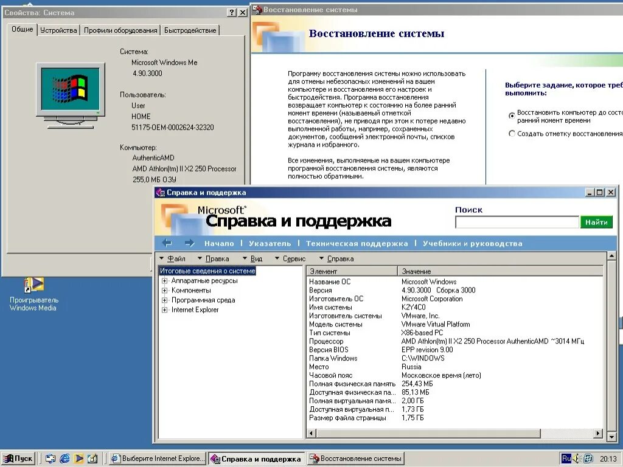Open the Пуск start menu

pos(18,458)
